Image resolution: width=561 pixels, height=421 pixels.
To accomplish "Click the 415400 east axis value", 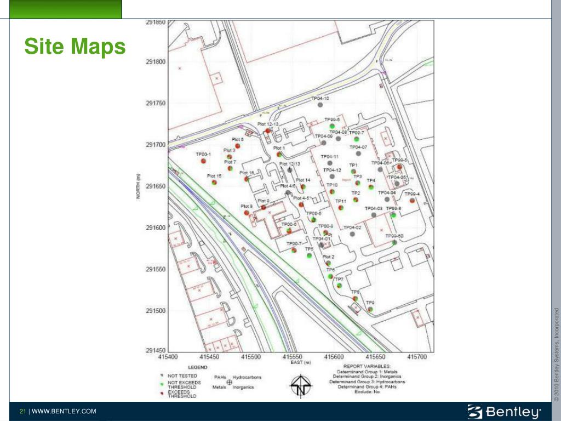I will click(x=168, y=357).
